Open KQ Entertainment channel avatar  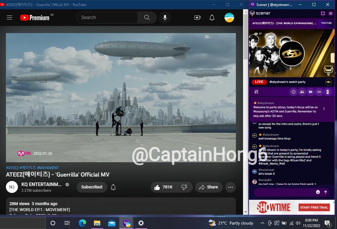(x=12, y=187)
